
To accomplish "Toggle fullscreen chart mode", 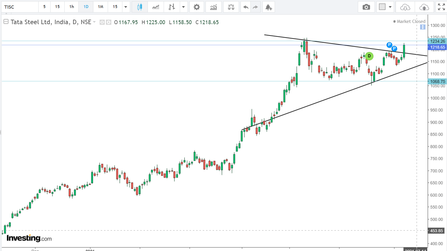I will coord(441,7).
